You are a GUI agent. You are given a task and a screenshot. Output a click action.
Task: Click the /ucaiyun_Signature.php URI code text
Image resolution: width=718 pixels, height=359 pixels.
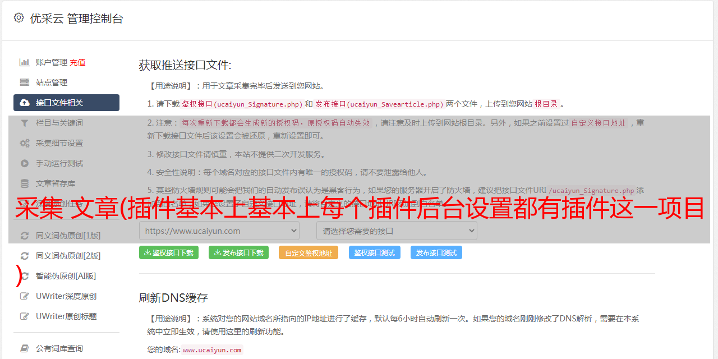pyautogui.click(x=592, y=190)
